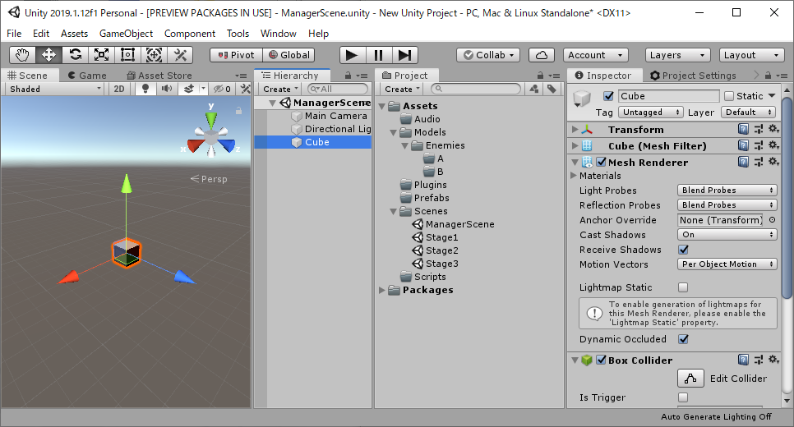Click the scene orientation gizmo Y axis

click(x=211, y=119)
